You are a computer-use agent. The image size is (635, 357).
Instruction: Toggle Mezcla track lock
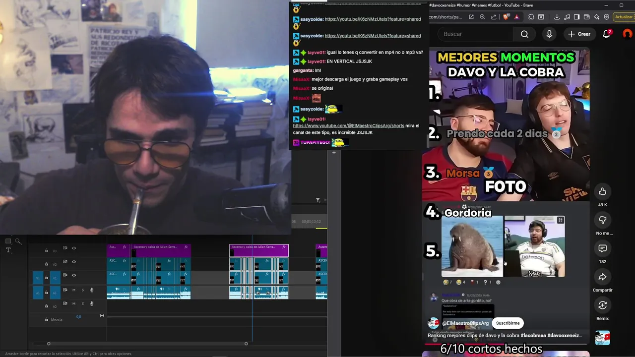pos(47,319)
